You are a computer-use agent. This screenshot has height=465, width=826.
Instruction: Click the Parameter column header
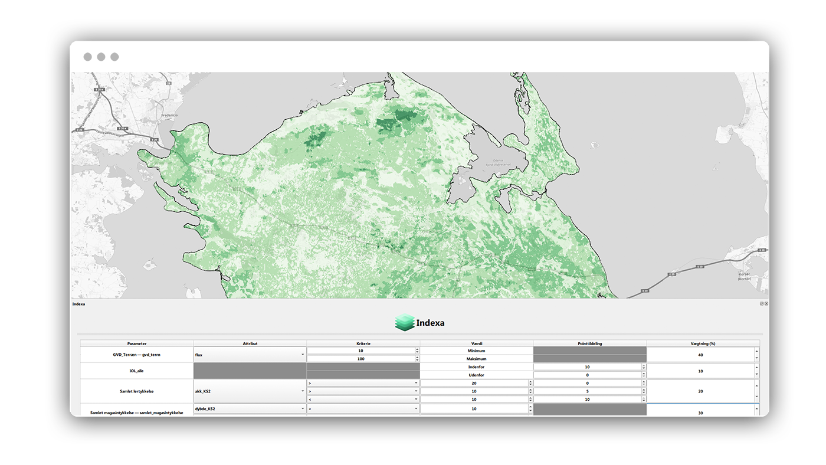[x=137, y=343]
